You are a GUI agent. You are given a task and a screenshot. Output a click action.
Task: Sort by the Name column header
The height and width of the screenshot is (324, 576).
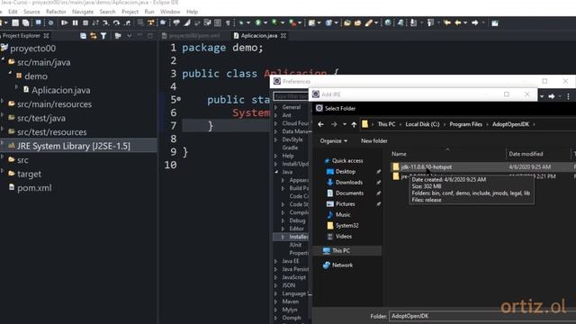(399, 154)
